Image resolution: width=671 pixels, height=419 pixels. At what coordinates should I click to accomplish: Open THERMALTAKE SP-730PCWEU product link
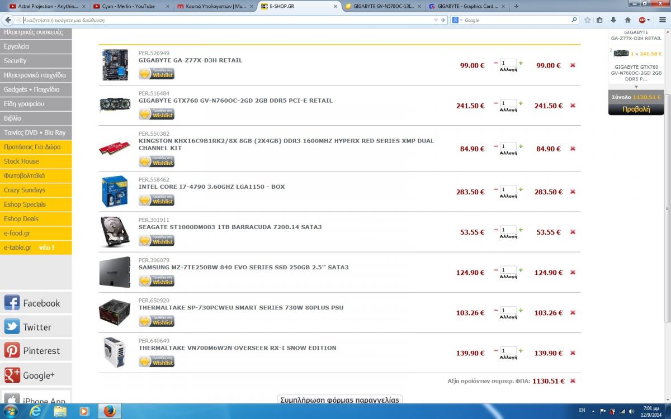pyautogui.click(x=241, y=308)
